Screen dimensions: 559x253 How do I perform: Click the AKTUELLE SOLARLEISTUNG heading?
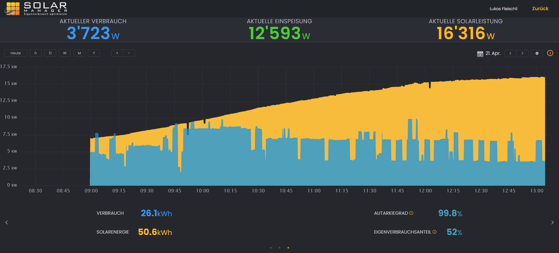466,21
